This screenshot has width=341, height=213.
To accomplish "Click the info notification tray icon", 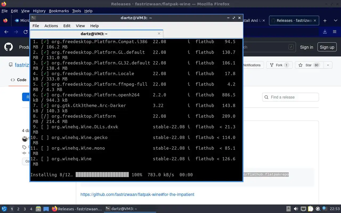I will pos(324,208).
